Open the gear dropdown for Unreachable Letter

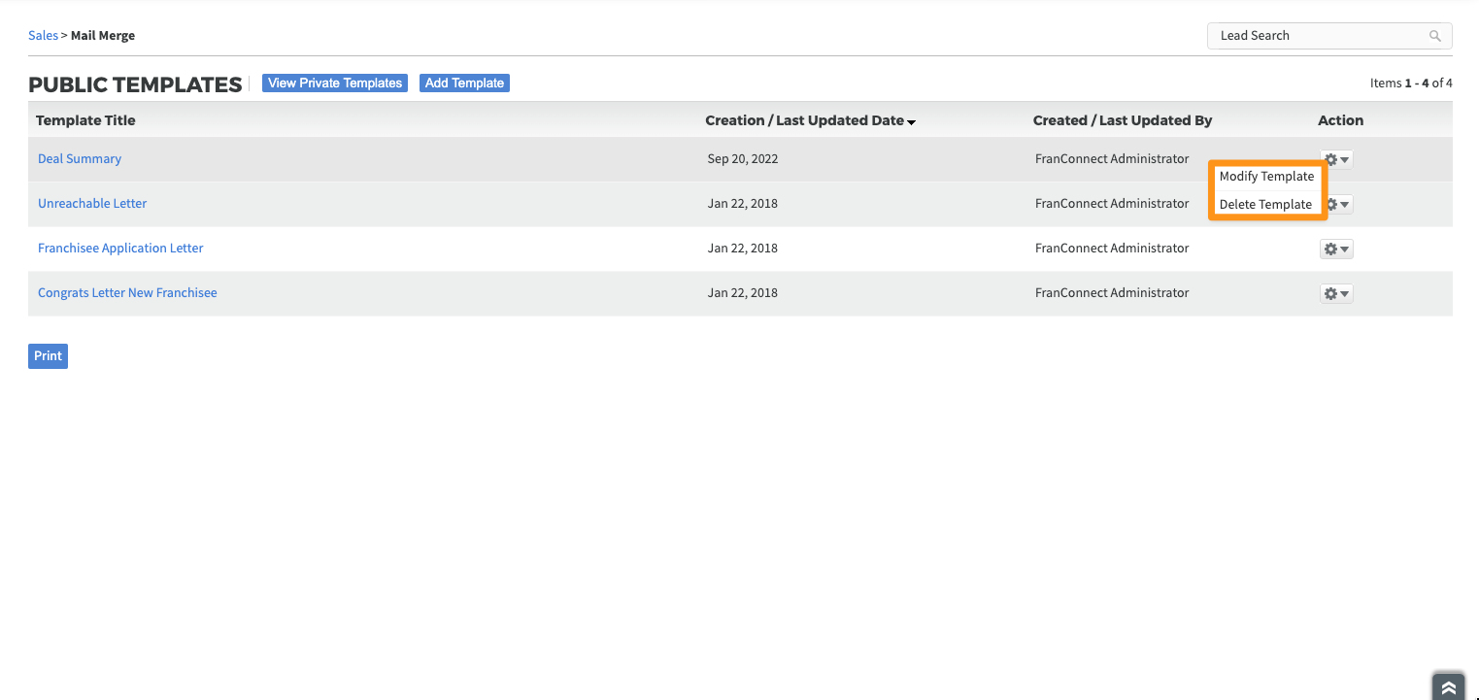click(1341, 205)
